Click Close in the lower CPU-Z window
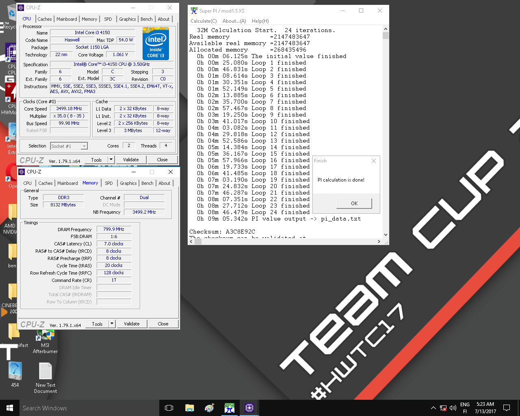520x416 pixels. click(163, 324)
